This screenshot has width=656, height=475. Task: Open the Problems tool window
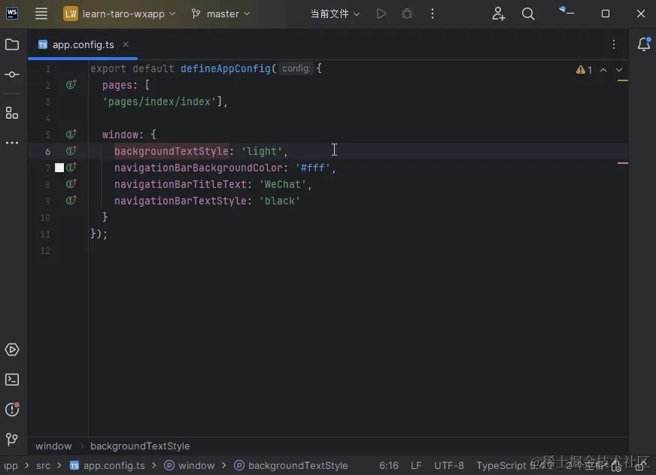(x=12, y=410)
